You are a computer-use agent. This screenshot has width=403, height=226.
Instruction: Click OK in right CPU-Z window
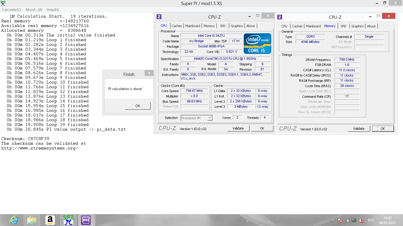click(x=383, y=129)
